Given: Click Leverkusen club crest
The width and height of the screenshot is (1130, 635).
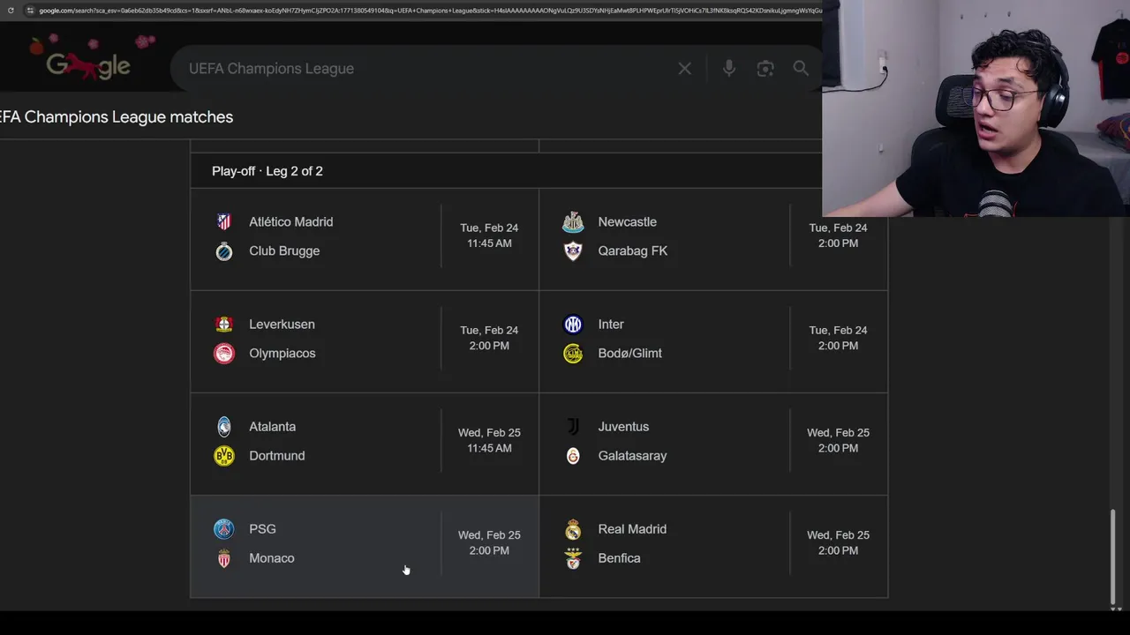Looking at the screenshot, I should [x=224, y=325].
